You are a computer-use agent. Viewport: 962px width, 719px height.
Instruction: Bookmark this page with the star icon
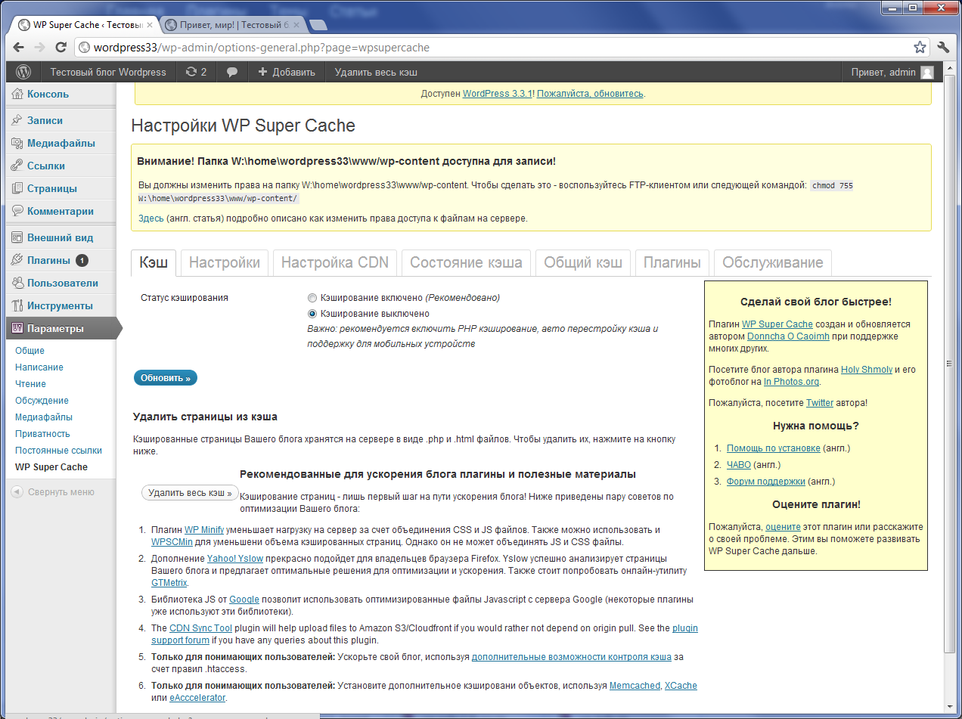click(920, 47)
